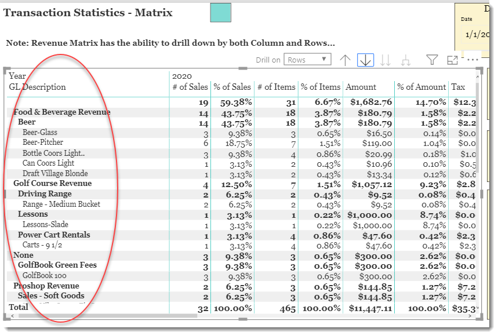
Task: Open the more options ellipsis menu
Action: coord(472,59)
